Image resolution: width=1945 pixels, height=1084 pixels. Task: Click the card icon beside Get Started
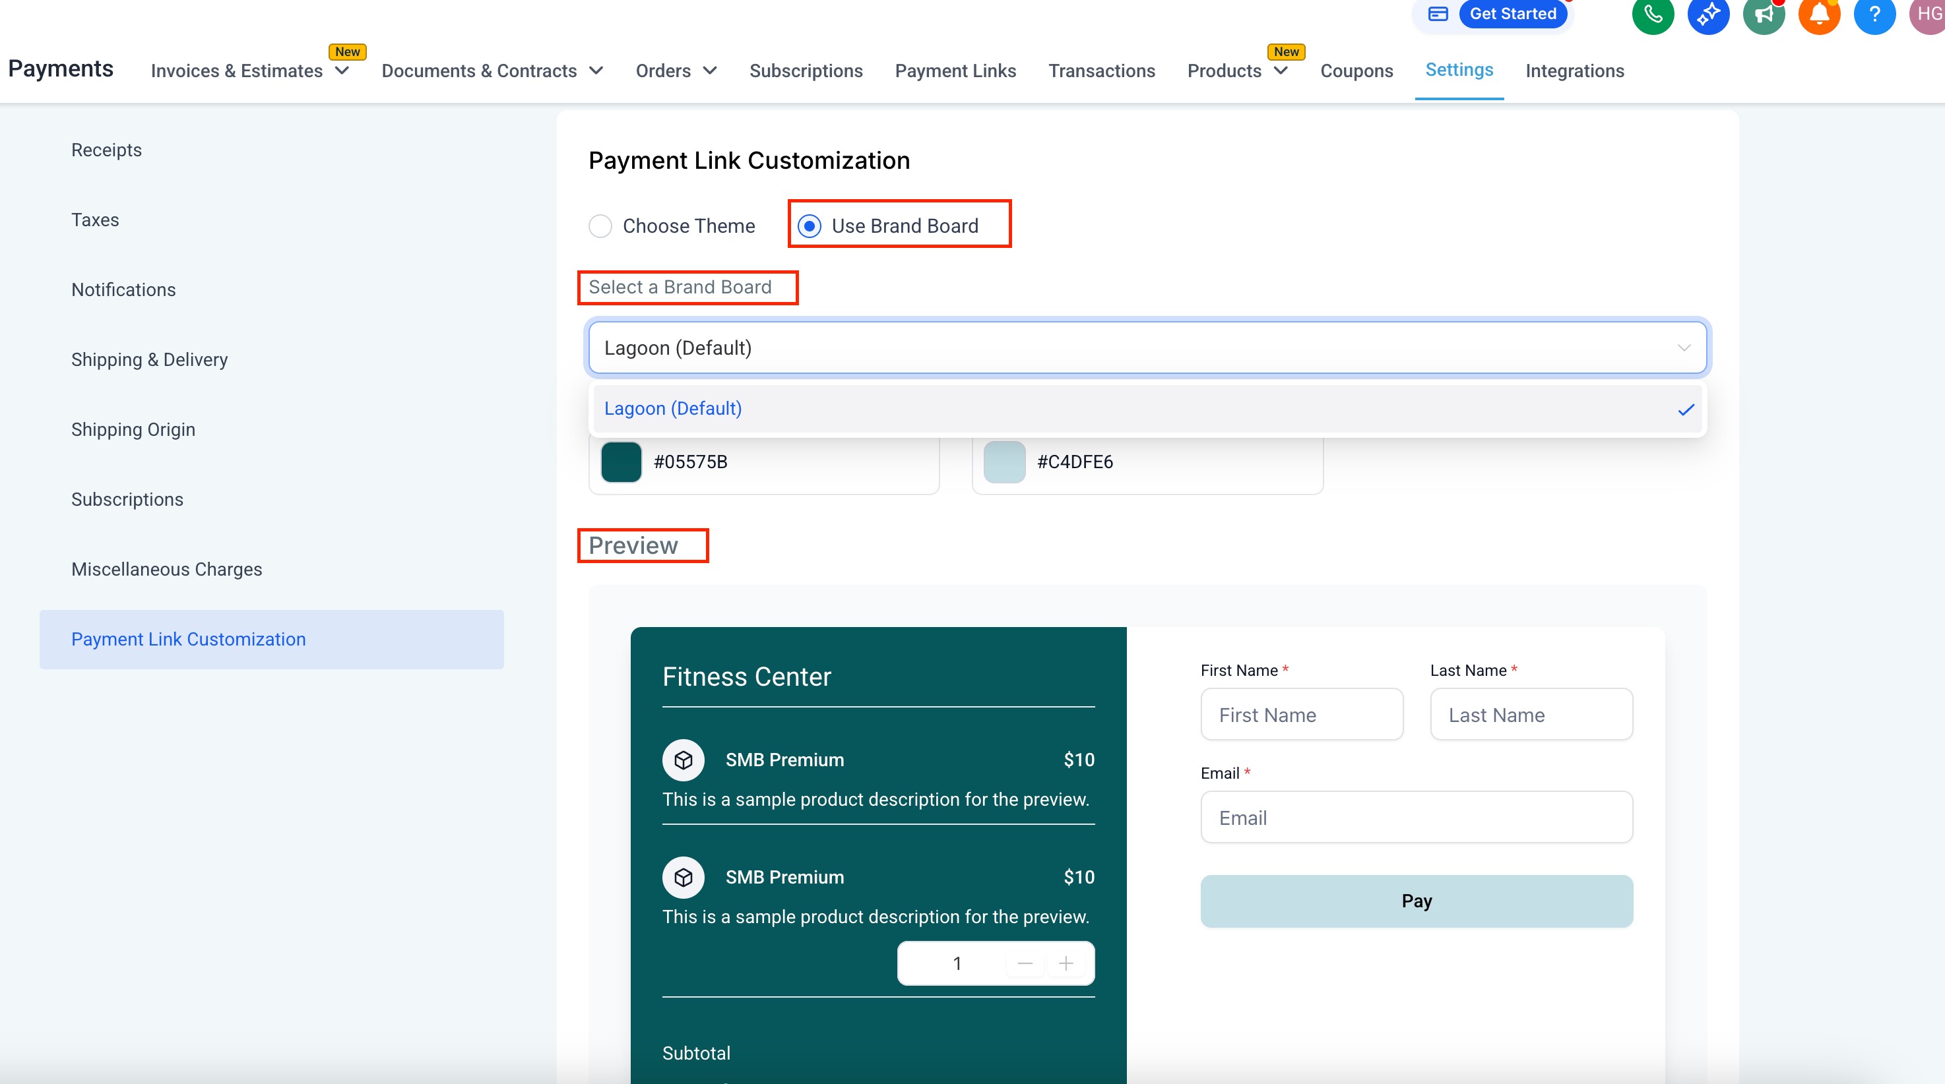pos(1438,15)
